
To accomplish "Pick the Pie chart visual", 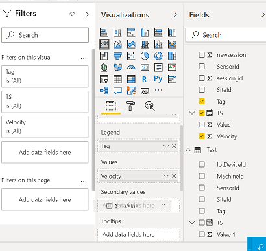I will point(145,56).
